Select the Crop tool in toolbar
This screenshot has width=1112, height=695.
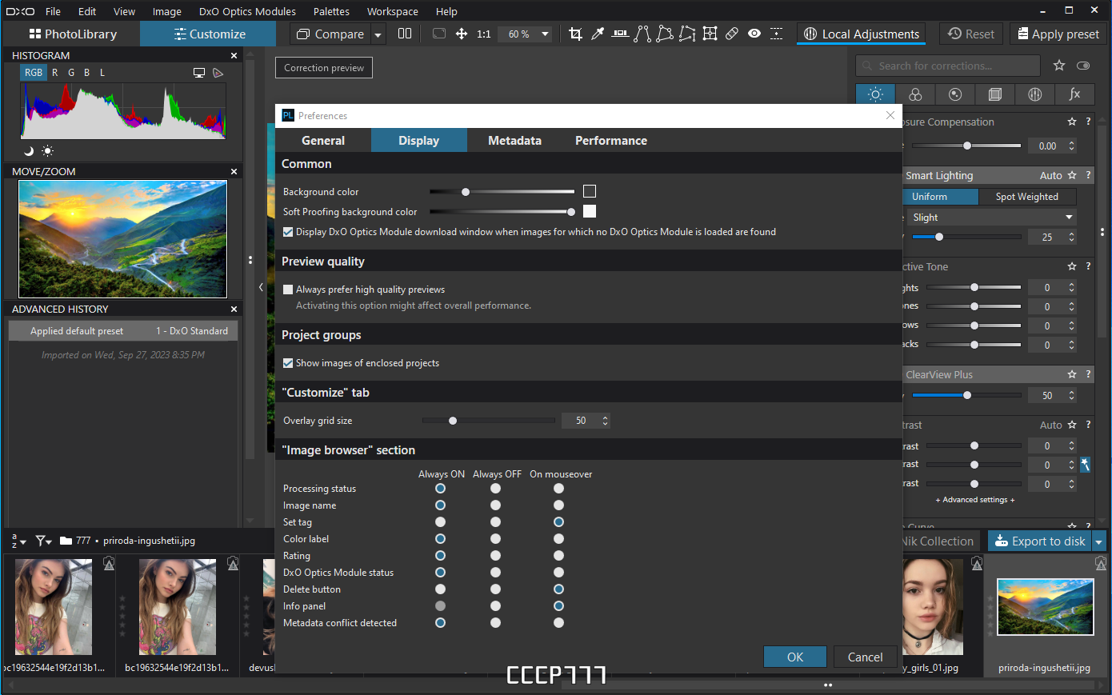pyautogui.click(x=575, y=34)
